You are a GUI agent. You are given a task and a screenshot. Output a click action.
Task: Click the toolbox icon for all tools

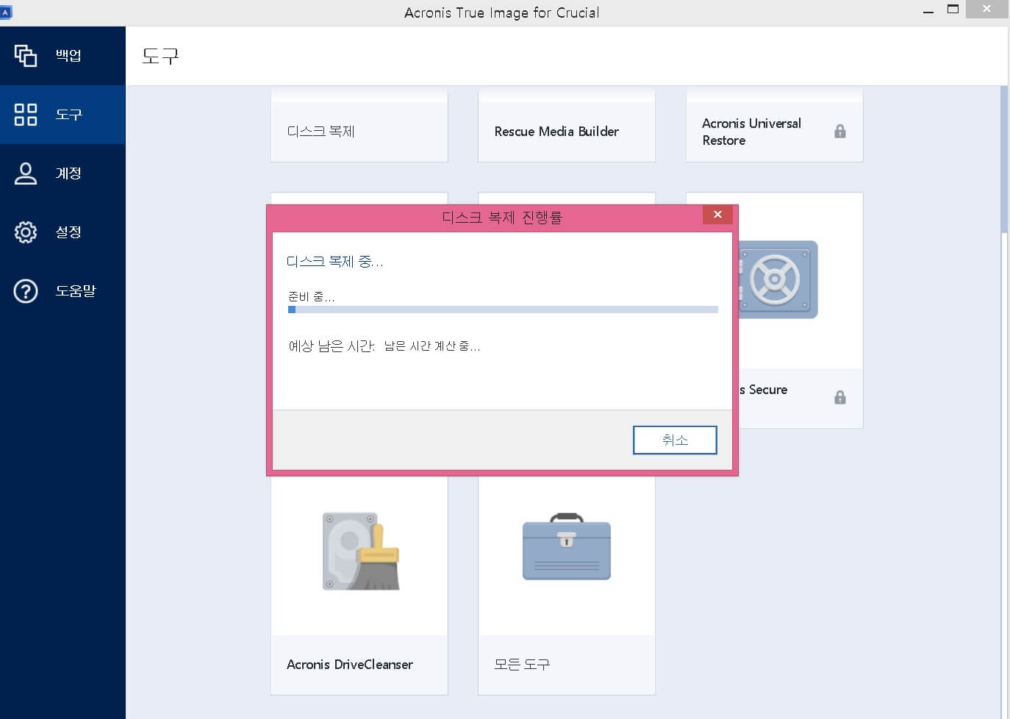point(567,547)
